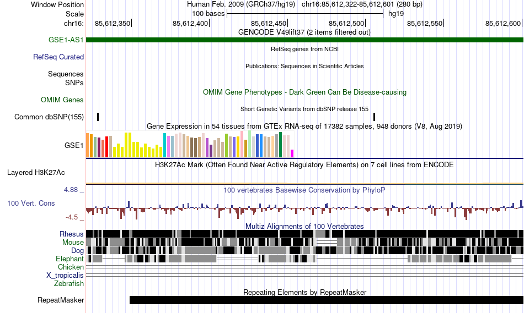Select the Chicken alignment label
Image resolution: width=524 pixels, height=313 pixels.
(71, 267)
